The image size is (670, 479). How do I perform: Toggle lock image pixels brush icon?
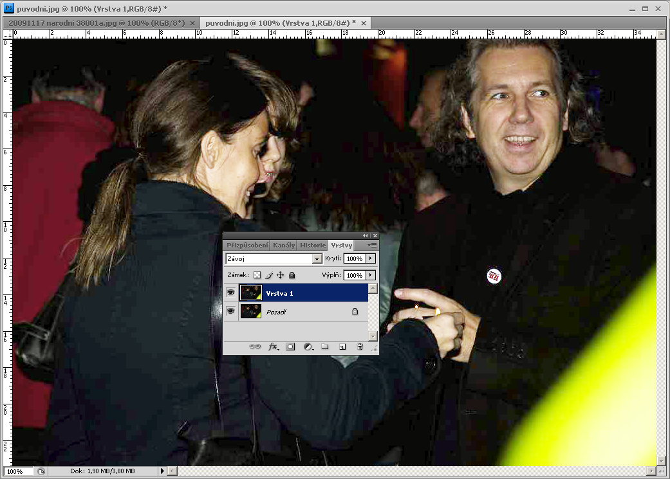click(x=269, y=275)
